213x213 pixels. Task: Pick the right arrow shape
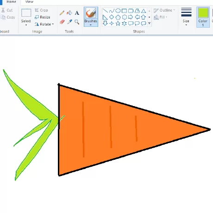(131, 17)
